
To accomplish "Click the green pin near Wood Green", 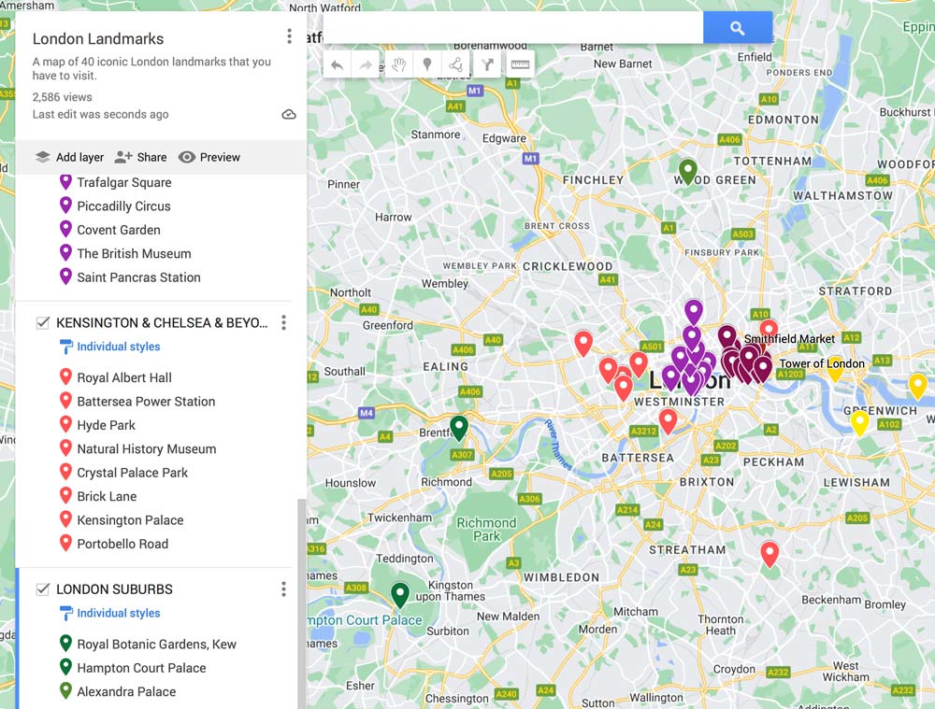I will click(x=687, y=170).
